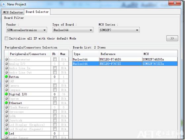Click the gray Accelerometer indicator

click(x=6, y=59)
